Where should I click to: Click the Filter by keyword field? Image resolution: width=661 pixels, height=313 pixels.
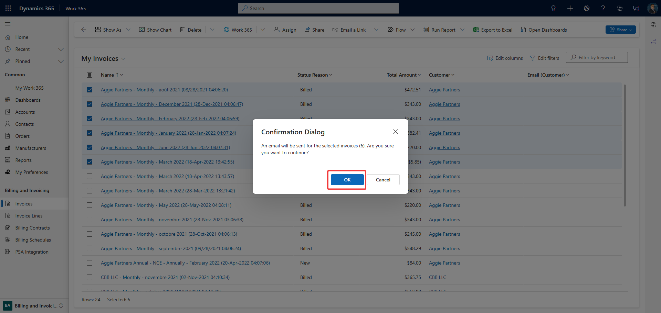(x=597, y=57)
